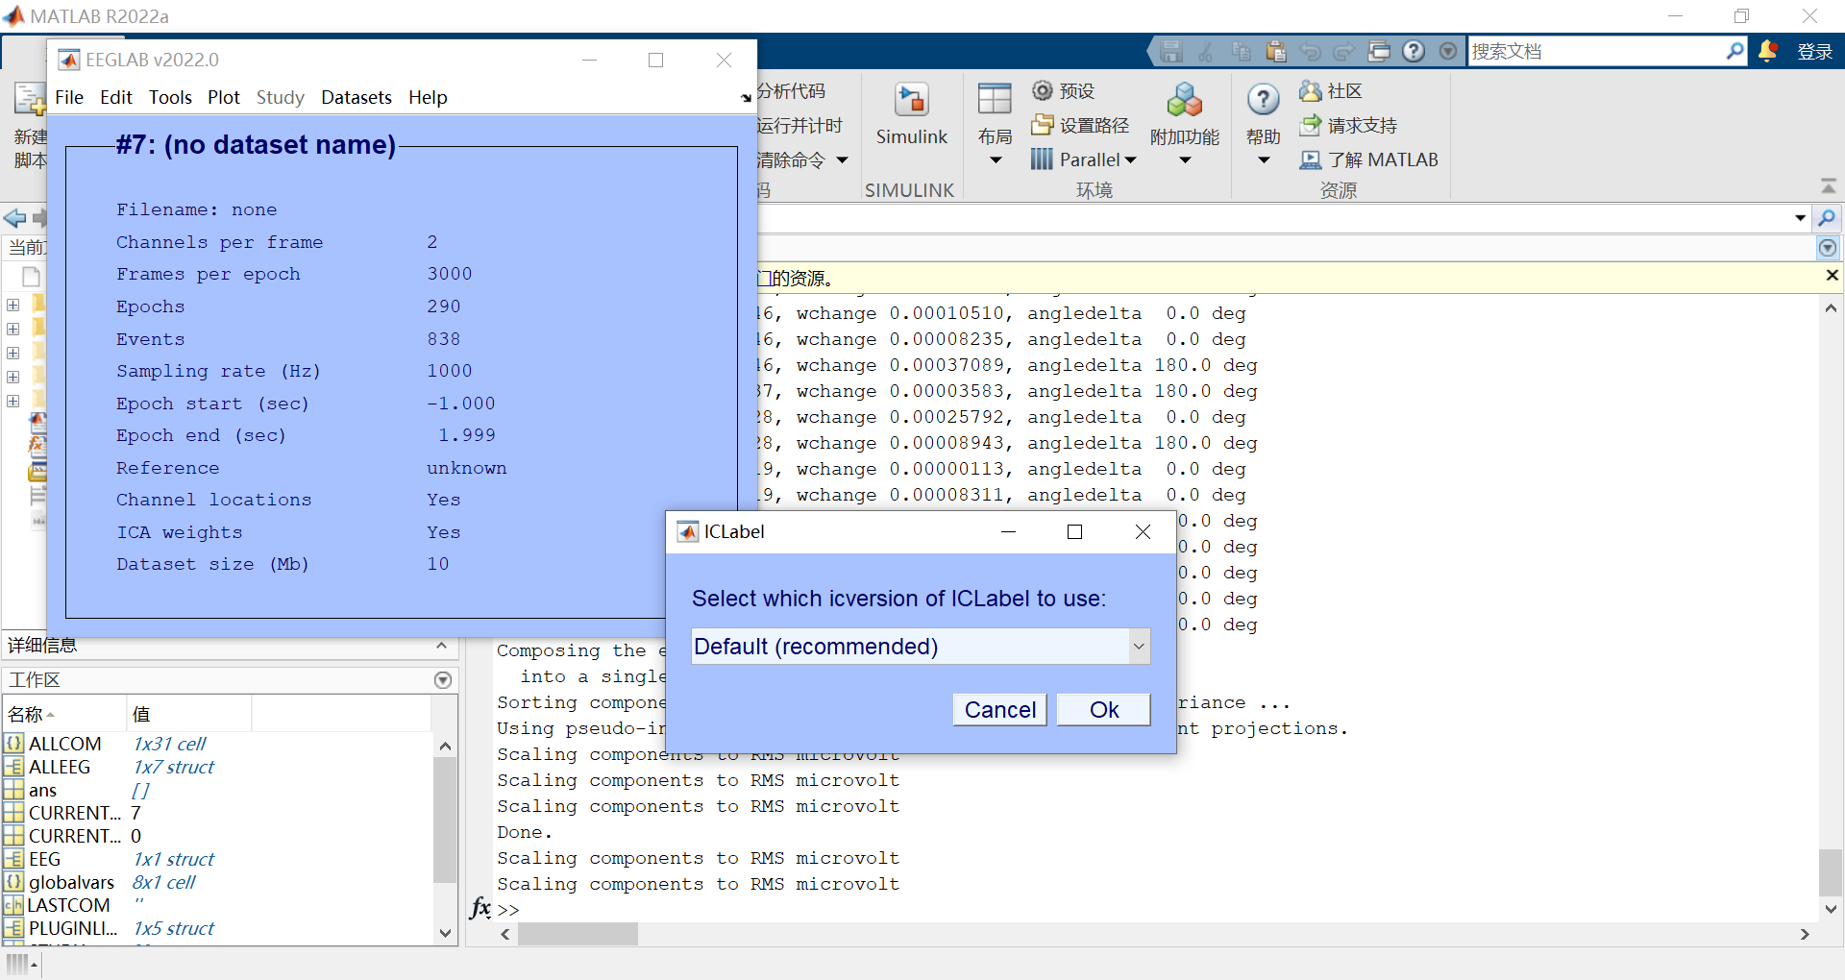Image resolution: width=1845 pixels, height=980 pixels.
Task: Click the fx function browser icon
Action: (480, 907)
